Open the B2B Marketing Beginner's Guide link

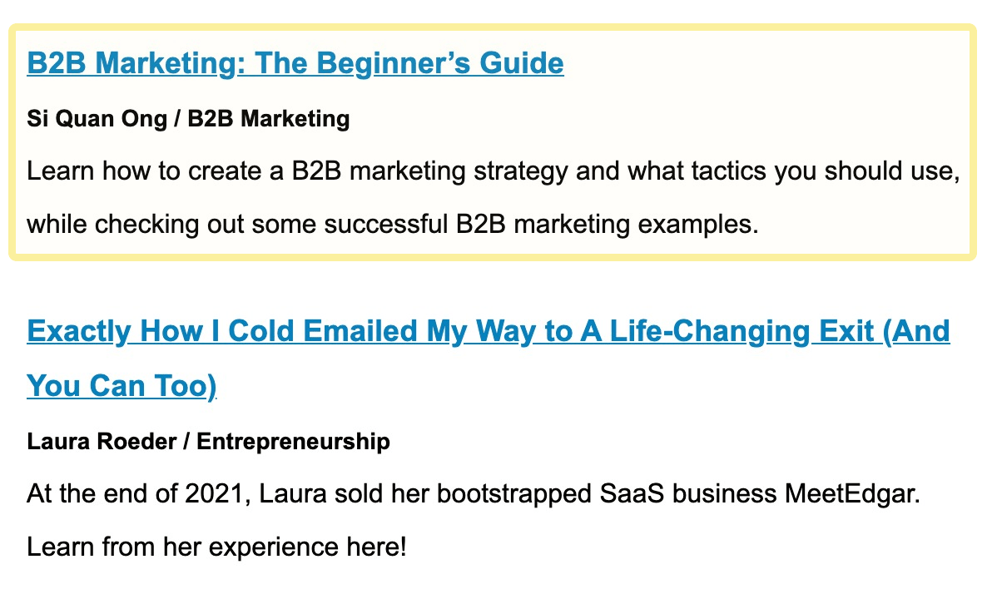[295, 63]
